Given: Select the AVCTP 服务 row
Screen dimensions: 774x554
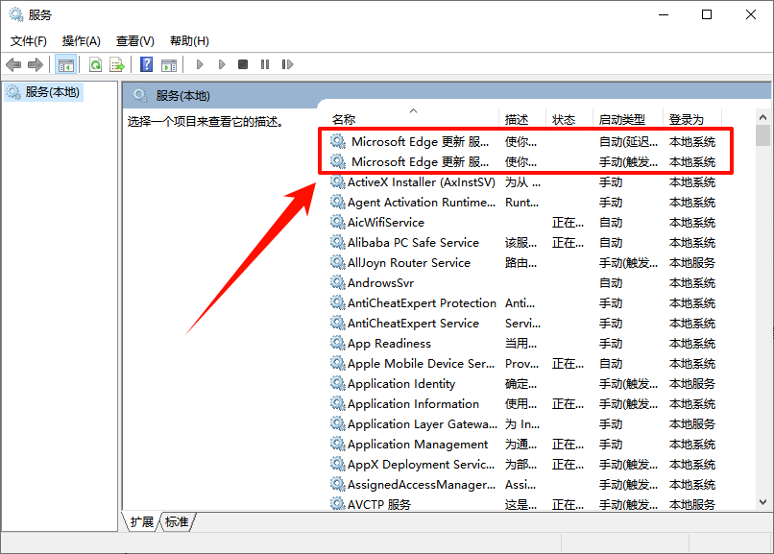Looking at the screenshot, I should pyautogui.click(x=525, y=505).
